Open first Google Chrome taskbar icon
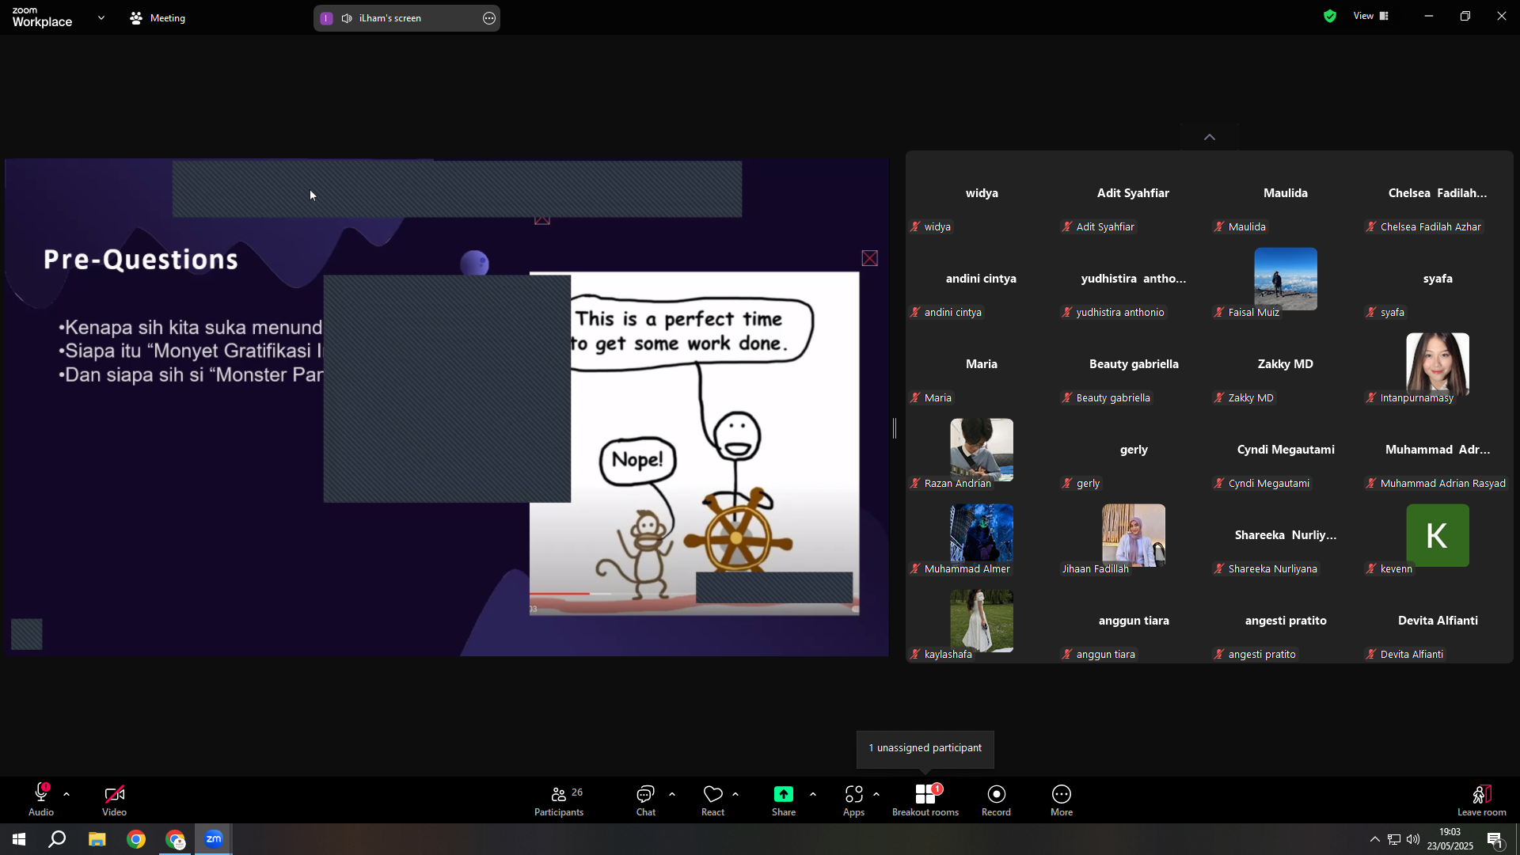Viewport: 1520px width, 855px height. (x=136, y=839)
